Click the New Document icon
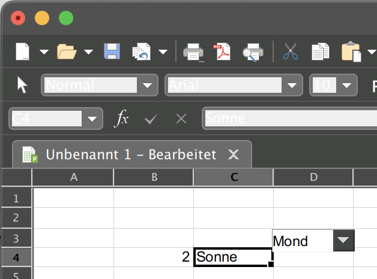 (x=22, y=52)
